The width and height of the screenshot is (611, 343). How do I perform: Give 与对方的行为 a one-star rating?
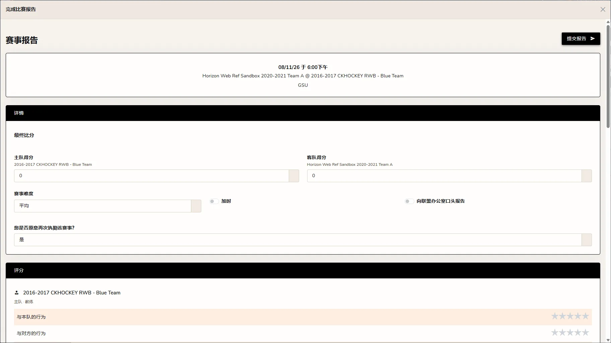[x=555, y=333]
